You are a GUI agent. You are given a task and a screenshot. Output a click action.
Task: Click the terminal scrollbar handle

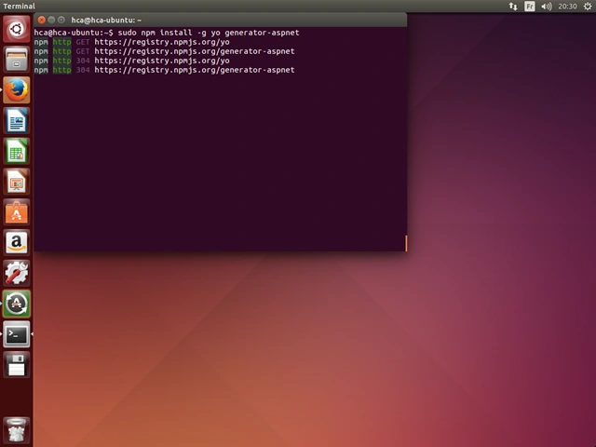[406, 243]
